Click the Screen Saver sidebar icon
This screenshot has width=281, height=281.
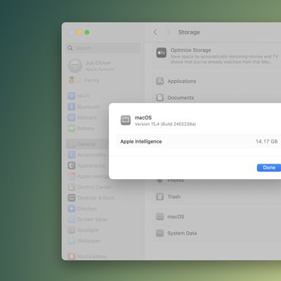pyautogui.click(x=72, y=219)
